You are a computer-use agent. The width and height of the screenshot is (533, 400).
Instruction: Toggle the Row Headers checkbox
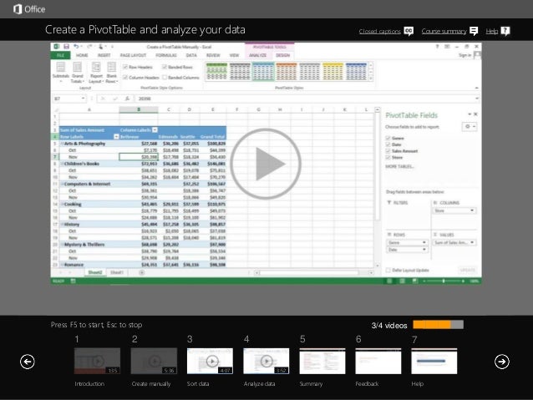125,67
